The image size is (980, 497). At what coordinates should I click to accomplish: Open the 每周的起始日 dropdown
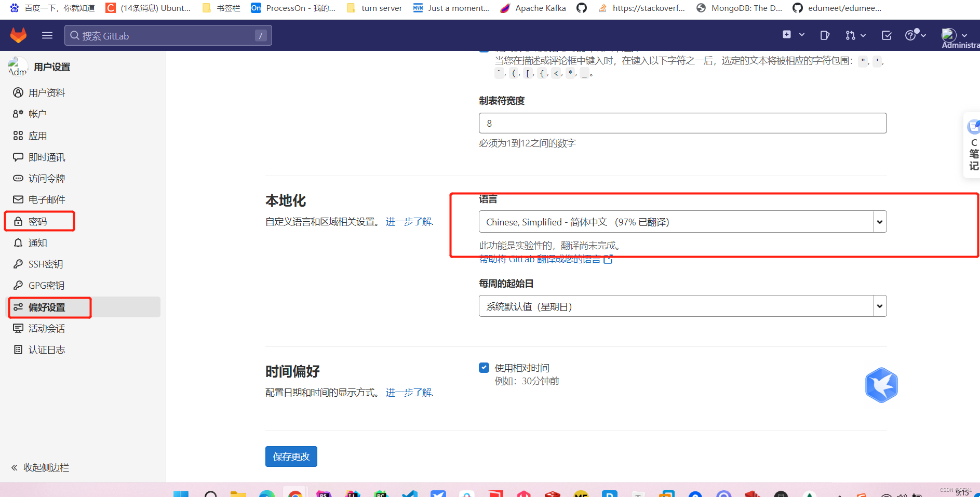[x=682, y=306]
